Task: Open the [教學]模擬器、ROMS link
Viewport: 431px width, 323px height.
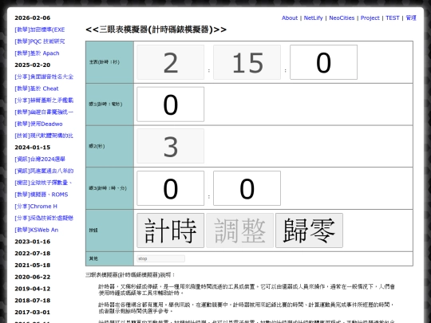Action: (x=42, y=195)
